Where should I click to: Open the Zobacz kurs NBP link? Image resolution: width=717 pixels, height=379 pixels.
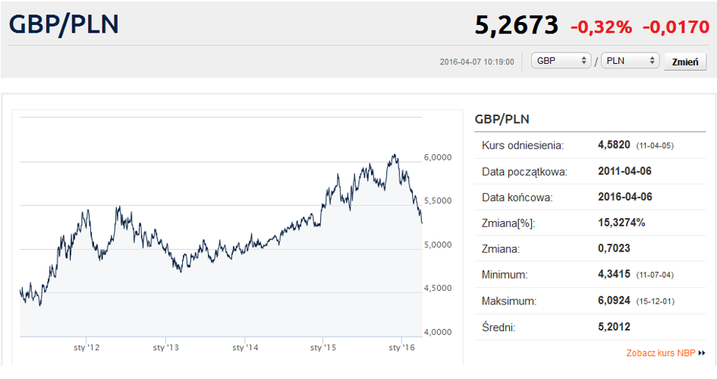coord(661,353)
